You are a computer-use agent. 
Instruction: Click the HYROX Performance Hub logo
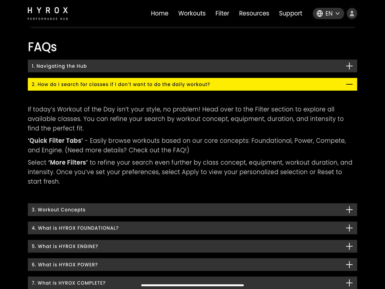pos(47,13)
